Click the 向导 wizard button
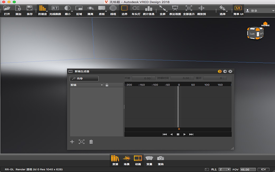Screen dimensions: 275x172 click(x=84, y=78)
